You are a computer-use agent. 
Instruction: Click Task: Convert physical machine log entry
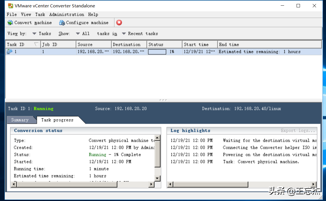click(261, 162)
